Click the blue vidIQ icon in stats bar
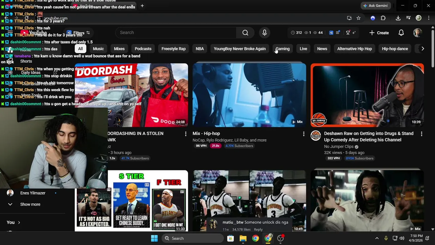Viewport: 435px width, 245px height. (x=331, y=33)
